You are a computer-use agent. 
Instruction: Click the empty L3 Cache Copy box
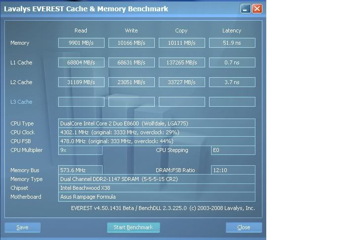(182, 102)
